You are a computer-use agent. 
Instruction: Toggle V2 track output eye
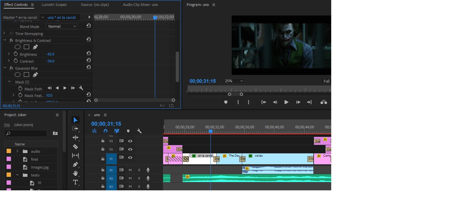(x=130, y=149)
